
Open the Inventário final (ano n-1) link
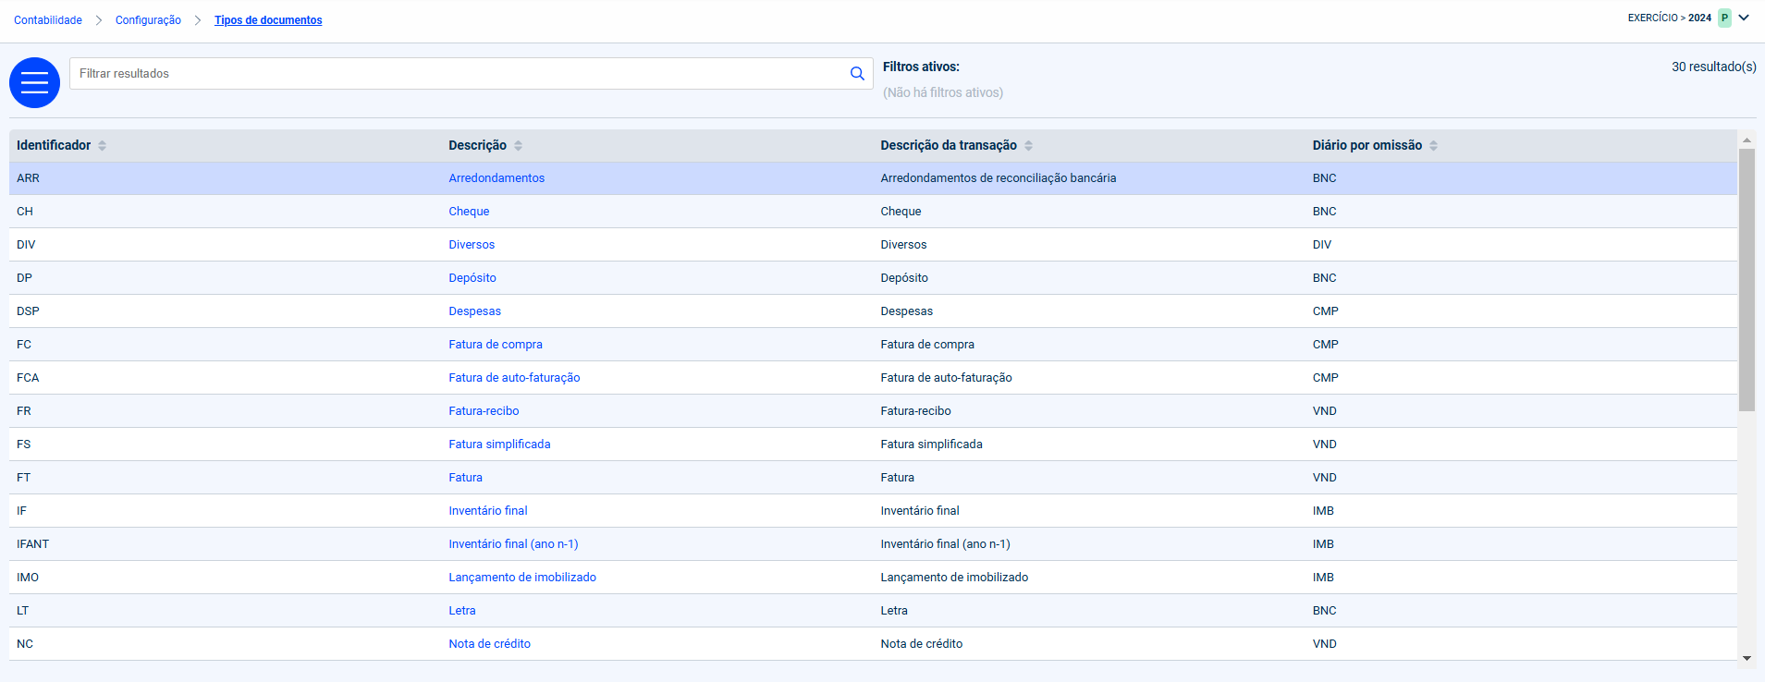coord(513,544)
